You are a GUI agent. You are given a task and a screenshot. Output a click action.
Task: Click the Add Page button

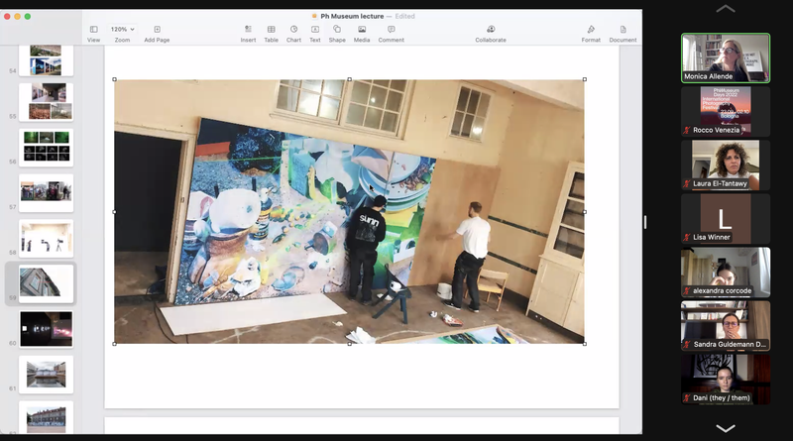[157, 34]
